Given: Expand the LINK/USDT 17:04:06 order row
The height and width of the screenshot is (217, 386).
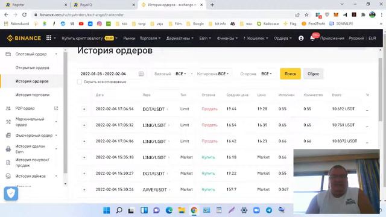Looking at the screenshot, I should pos(84,141).
